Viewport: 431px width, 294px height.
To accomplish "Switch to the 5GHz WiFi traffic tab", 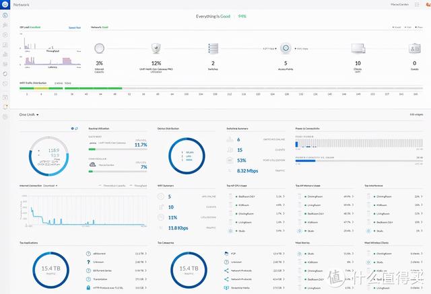I will click(x=68, y=82).
